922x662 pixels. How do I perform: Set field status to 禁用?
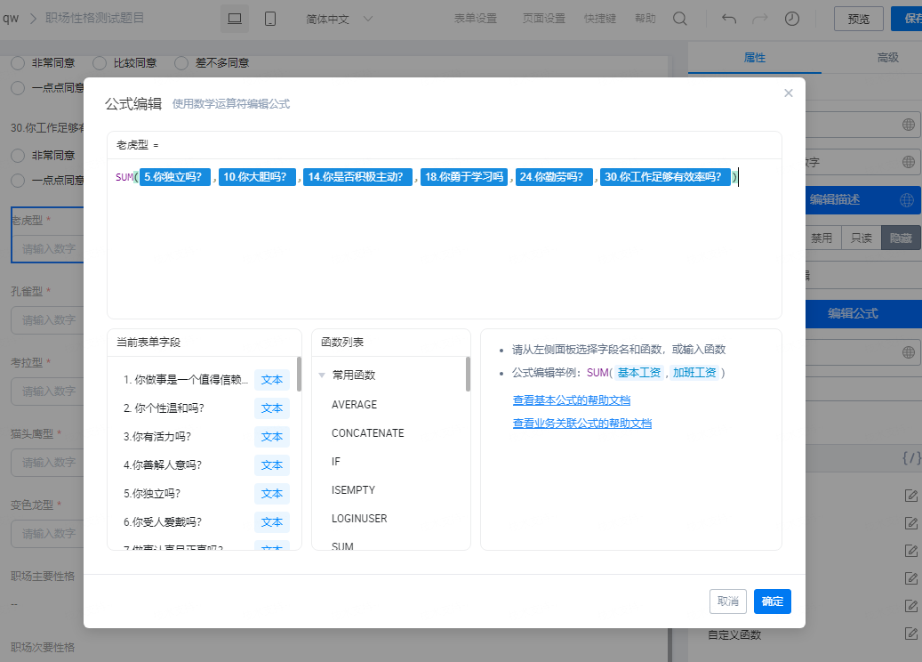[x=822, y=238]
